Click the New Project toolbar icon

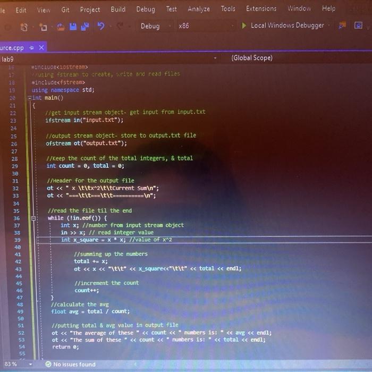click(x=24, y=27)
